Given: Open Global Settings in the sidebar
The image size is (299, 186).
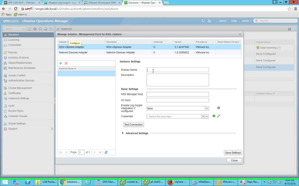Looking at the screenshot, I should [x=17, y=124].
